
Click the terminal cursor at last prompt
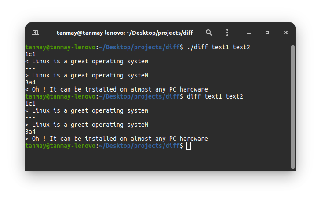[189, 146]
